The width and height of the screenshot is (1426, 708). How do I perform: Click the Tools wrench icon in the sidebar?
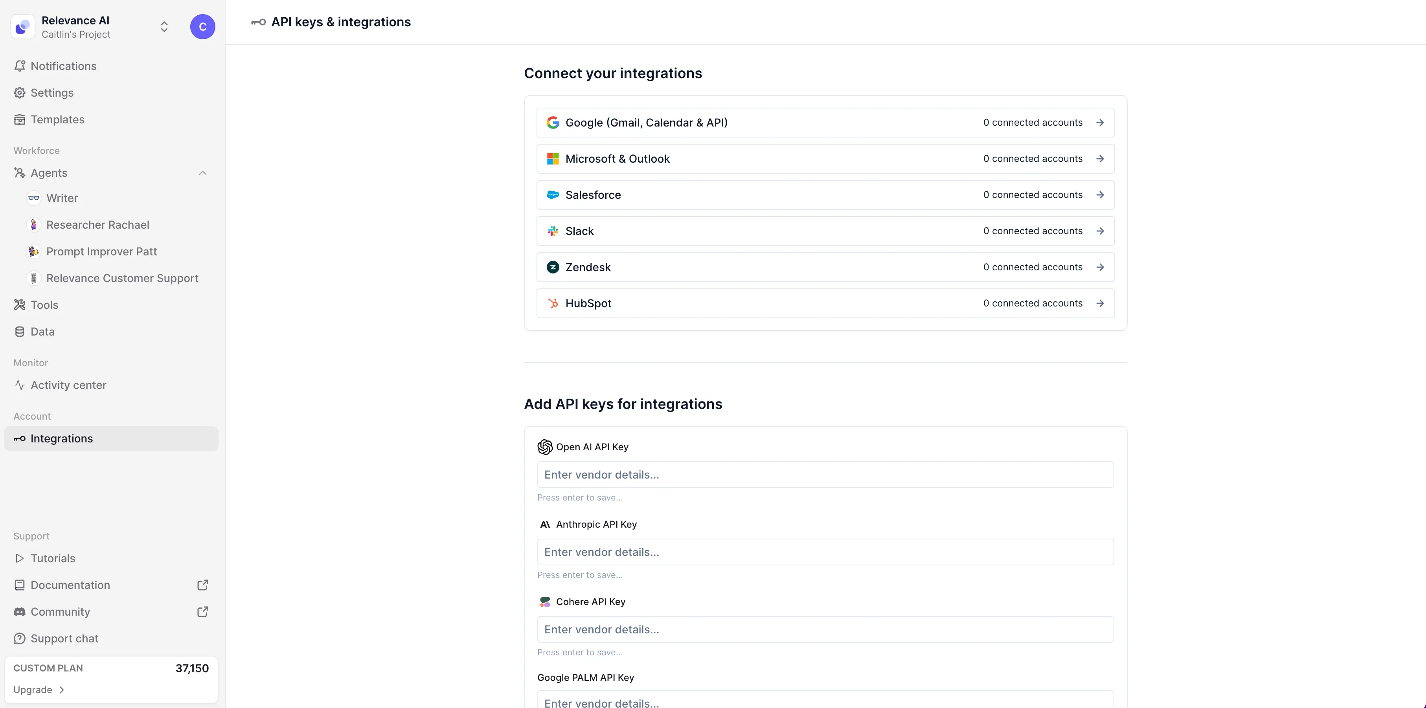20,304
